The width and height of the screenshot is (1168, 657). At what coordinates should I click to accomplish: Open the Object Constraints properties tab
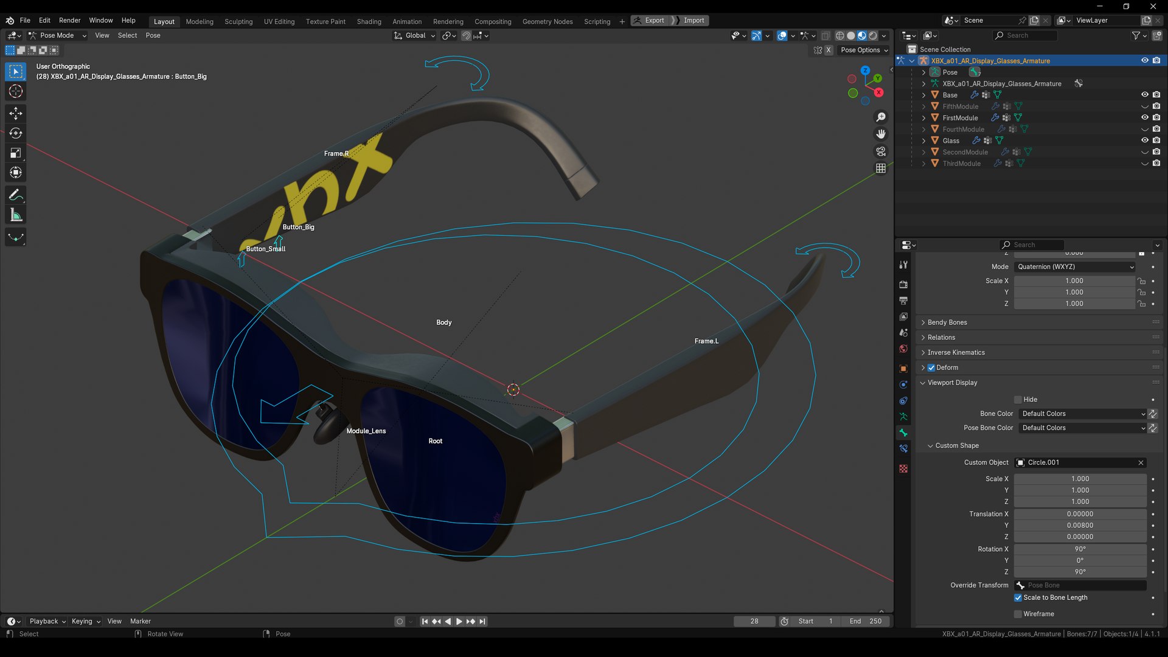903,401
